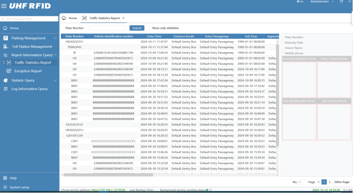Click the Exception Report icon
The width and height of the screenshot is (353, 193).
[x=9, y=71]
